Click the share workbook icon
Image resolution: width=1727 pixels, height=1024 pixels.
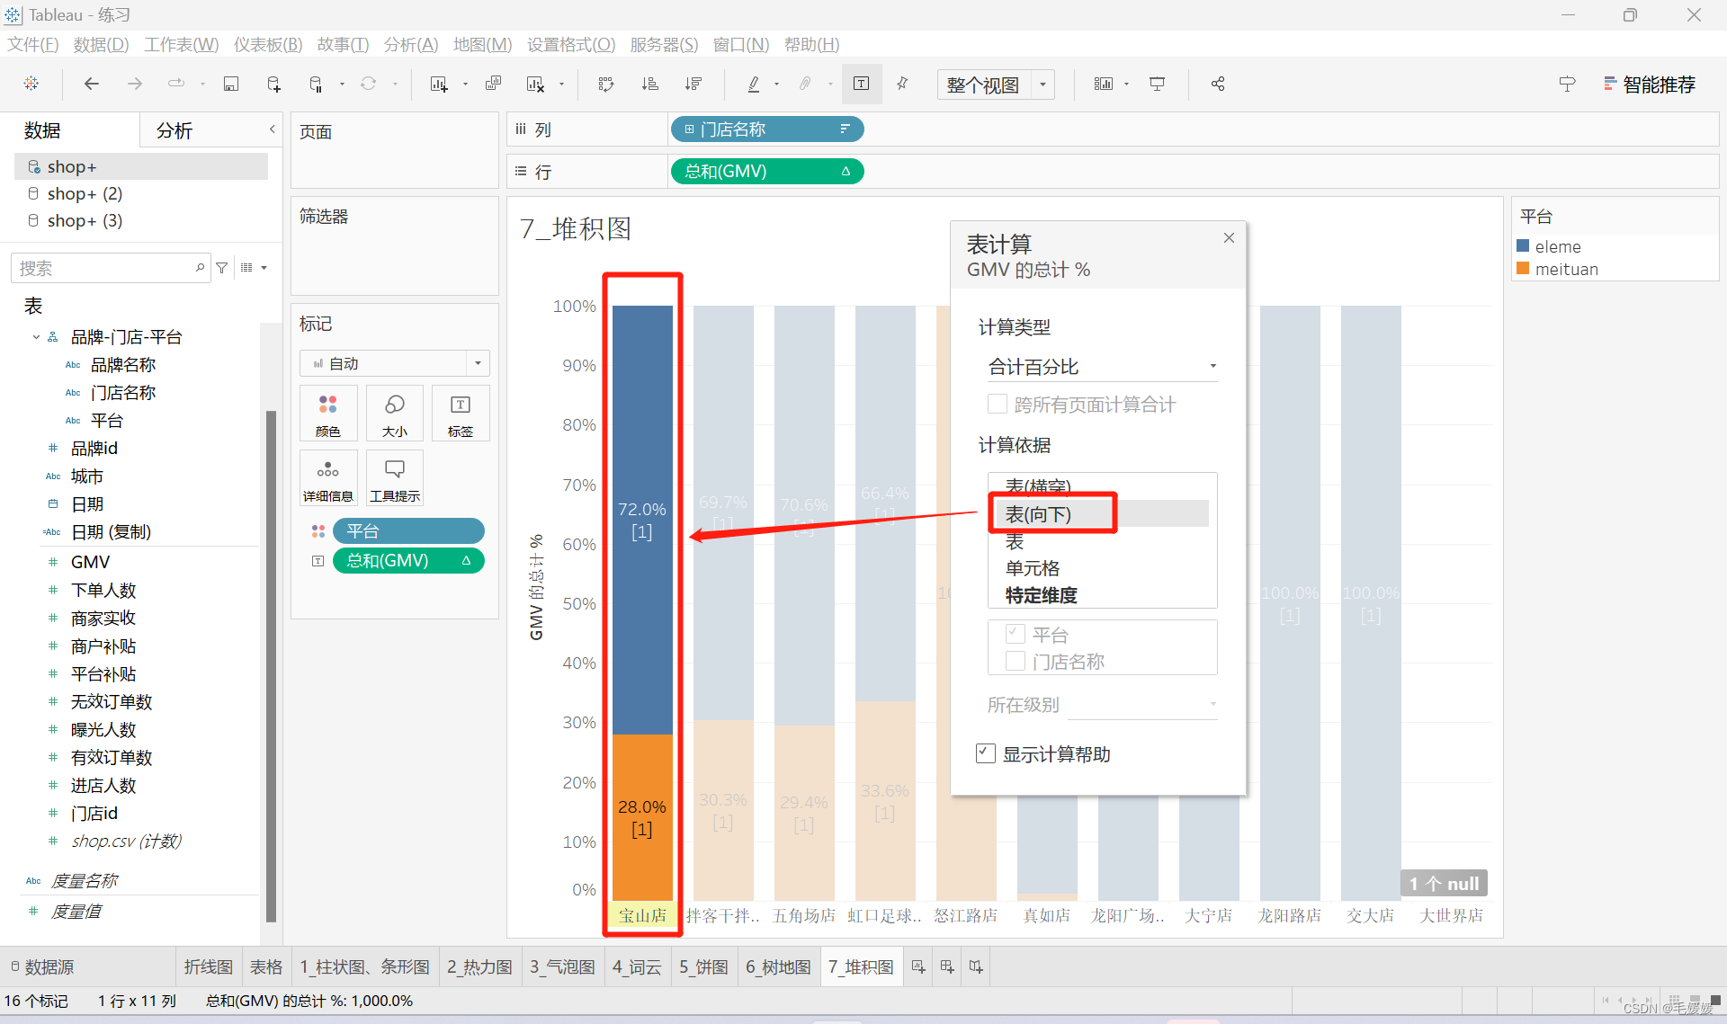tap(1218, 84)
